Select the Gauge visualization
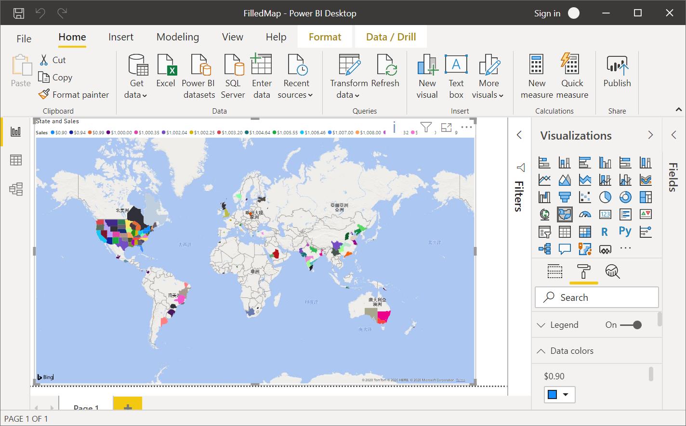Screen dimensions: 686x426 click(x=585, y=214)
